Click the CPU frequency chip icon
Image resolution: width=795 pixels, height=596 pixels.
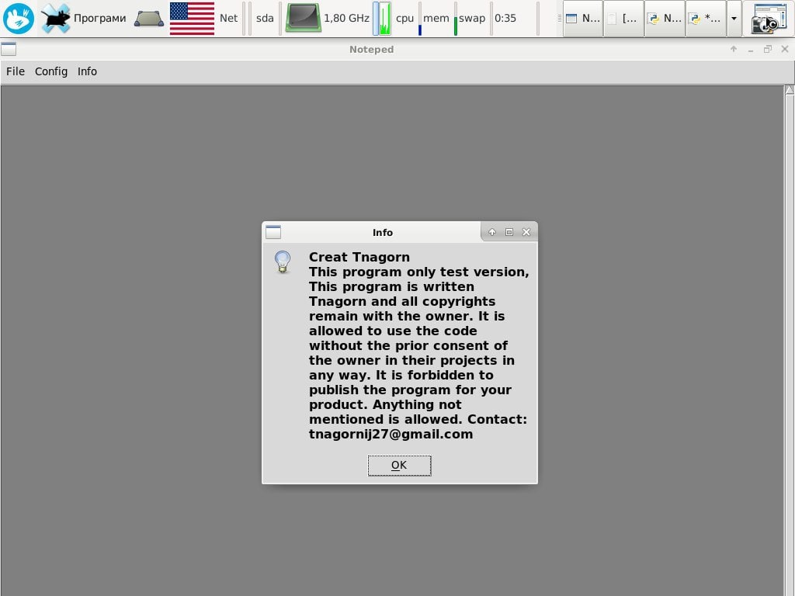(x=303, y=18)
